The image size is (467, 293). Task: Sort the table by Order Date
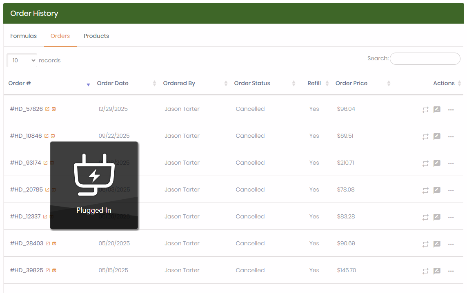click(x=113, y=83)
